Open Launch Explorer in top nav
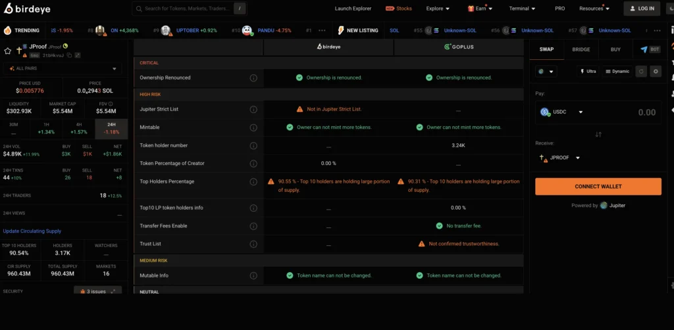674x330 pixels. (x=353, y=9)
